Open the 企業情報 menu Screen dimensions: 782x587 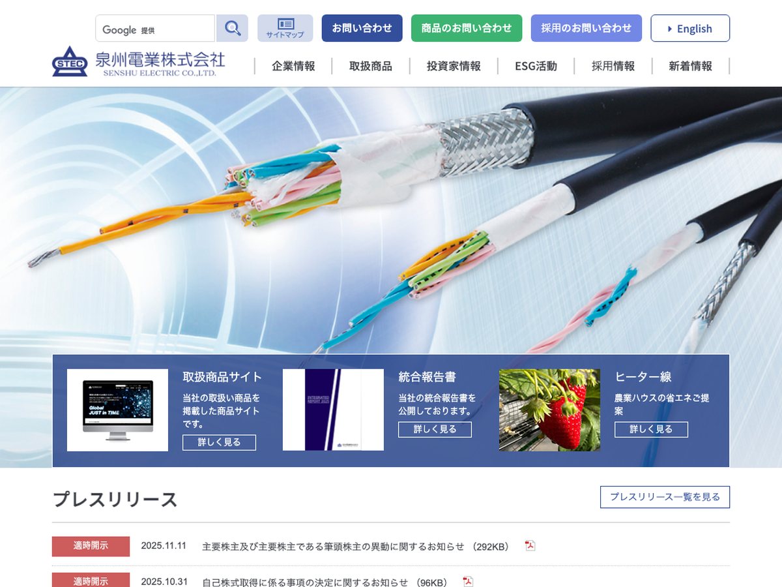pos(293,66)
